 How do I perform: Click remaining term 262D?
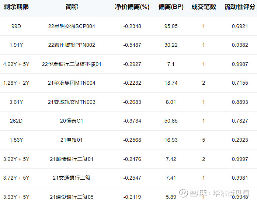pyautogui.click(x=16, y=121)
